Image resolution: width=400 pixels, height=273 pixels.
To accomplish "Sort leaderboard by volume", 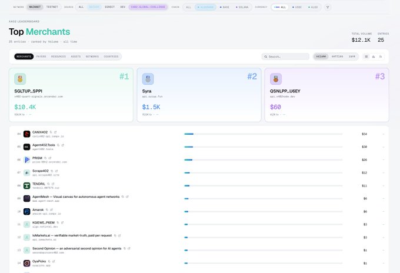I will [321, 56].
